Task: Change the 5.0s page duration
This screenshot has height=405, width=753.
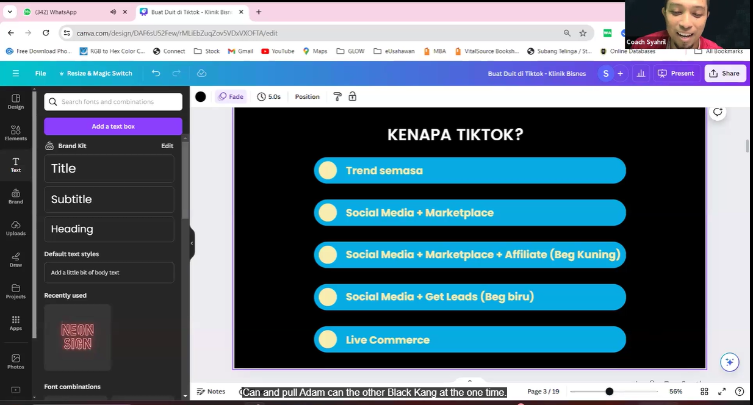Action: pyautogui.click(x=269, y=96)
